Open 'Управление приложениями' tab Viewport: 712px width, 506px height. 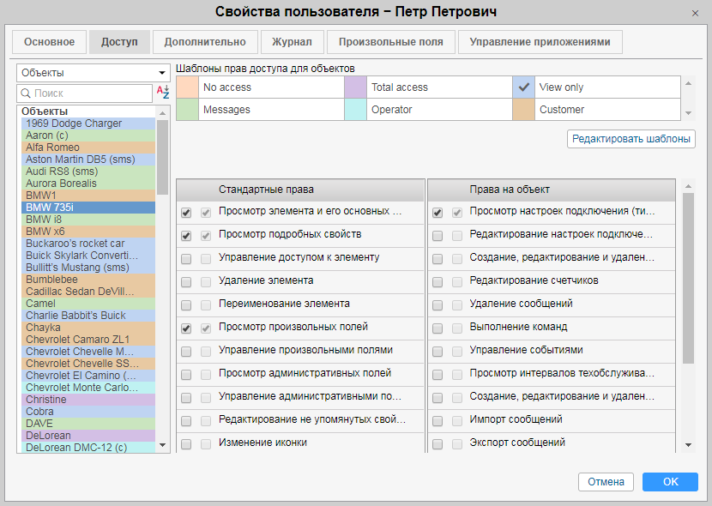click(x=540, y=42)
